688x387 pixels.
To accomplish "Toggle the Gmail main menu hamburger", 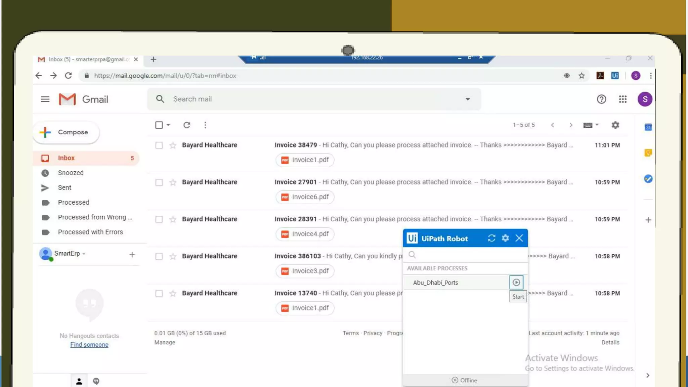I will (x=45, y=99).
